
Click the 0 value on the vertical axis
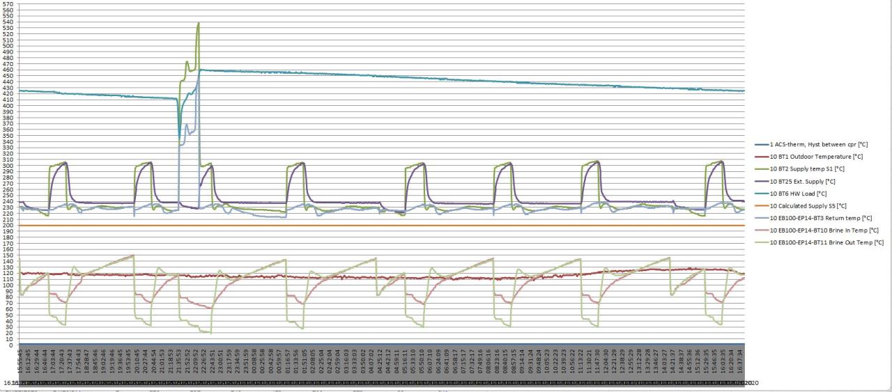11,345
